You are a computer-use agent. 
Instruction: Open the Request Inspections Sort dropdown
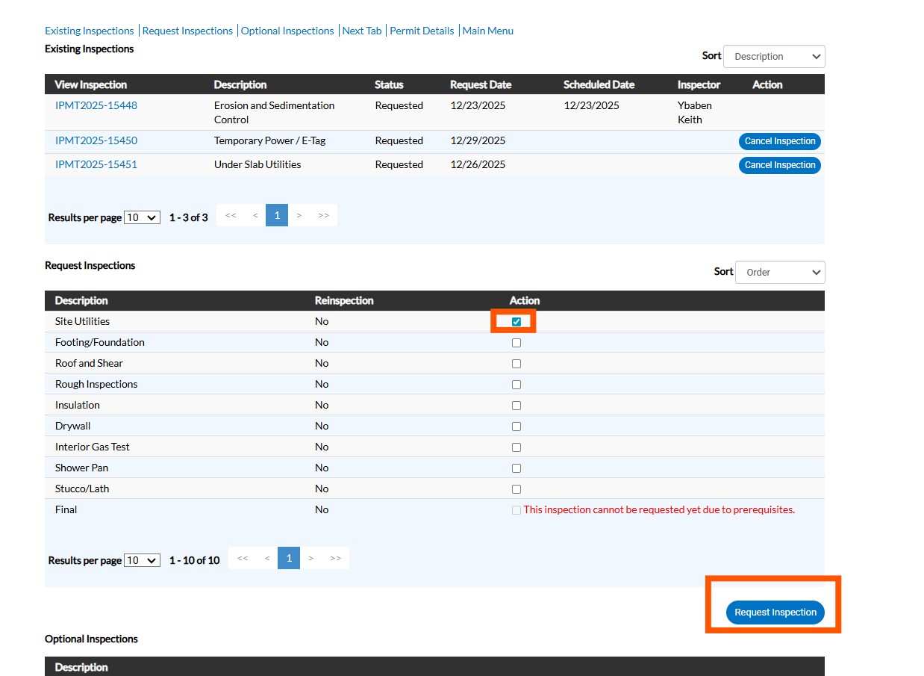coord(780,273)
